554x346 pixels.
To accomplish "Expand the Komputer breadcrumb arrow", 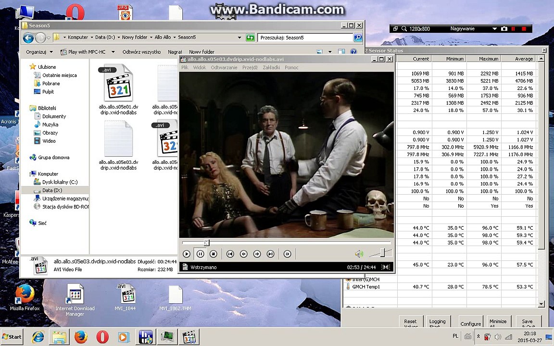I will pyautogui.click(x=92, y=37).
